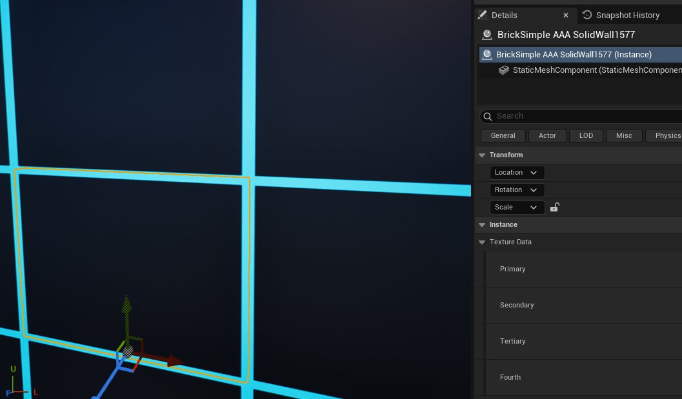Click the gizmo center sphere

click(x=128, y=351)
